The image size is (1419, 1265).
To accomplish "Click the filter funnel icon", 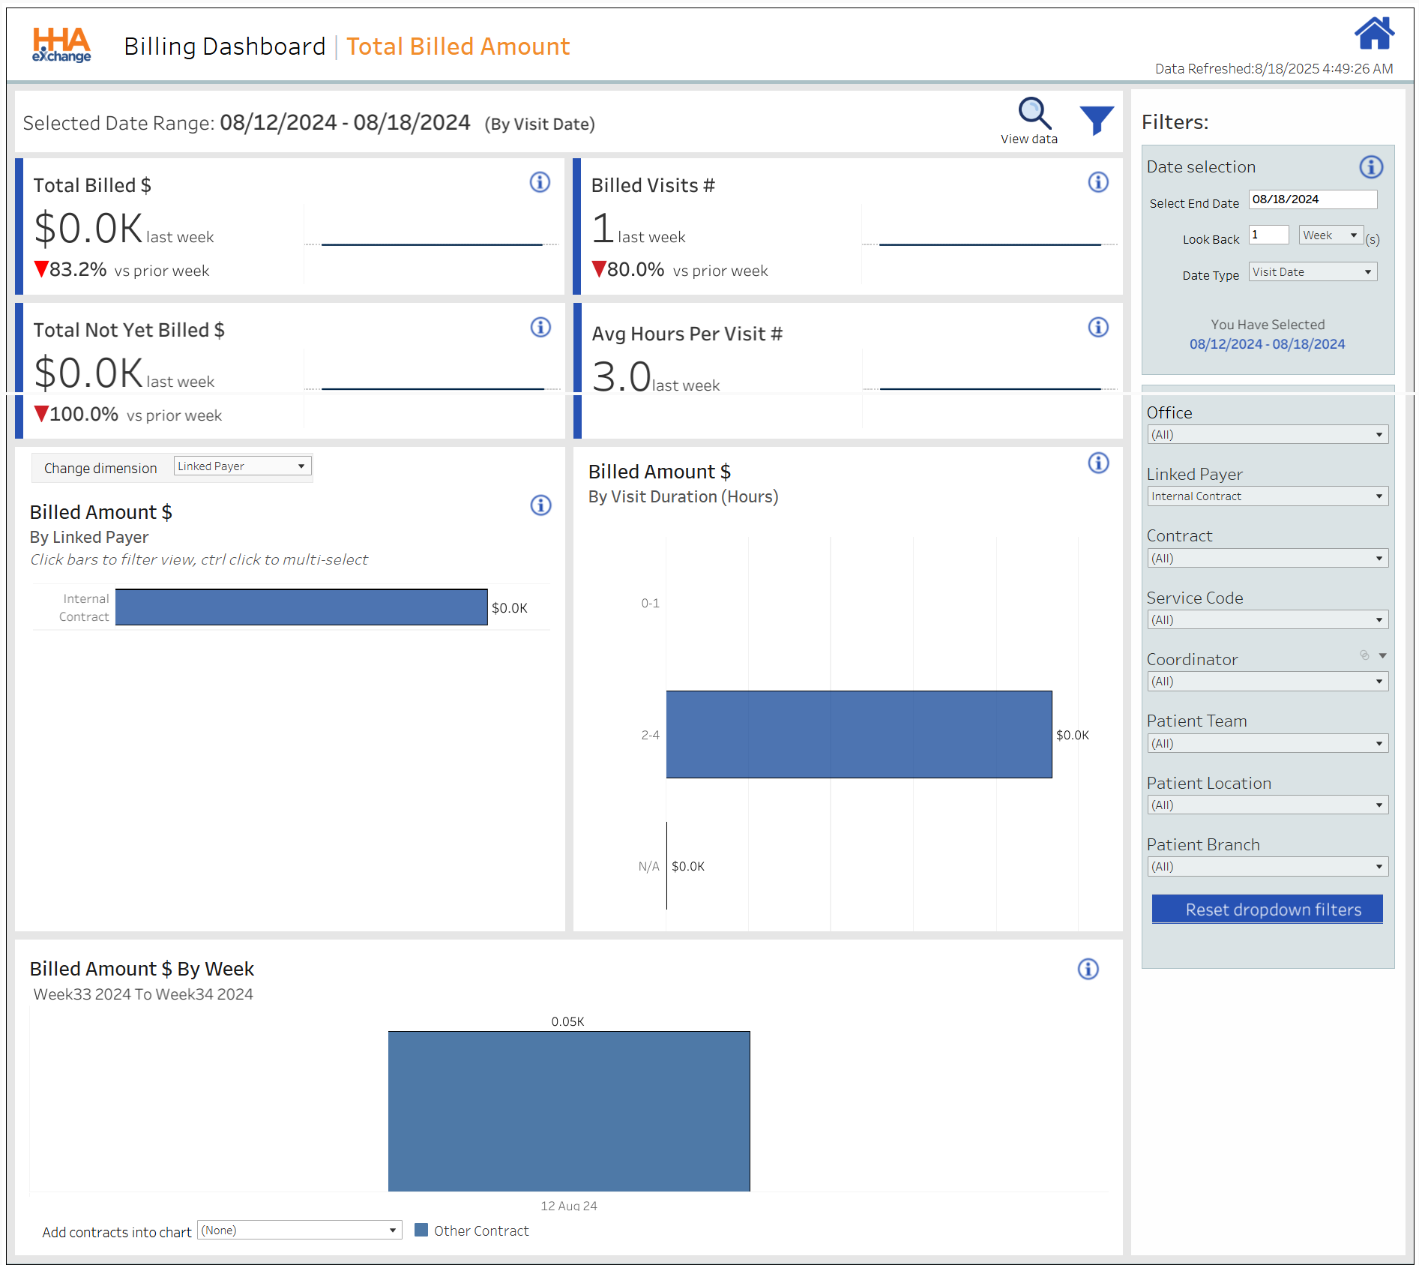I will tap(1097, 117).
